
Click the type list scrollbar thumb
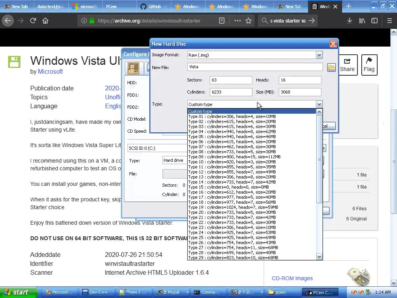click(319, 159)
